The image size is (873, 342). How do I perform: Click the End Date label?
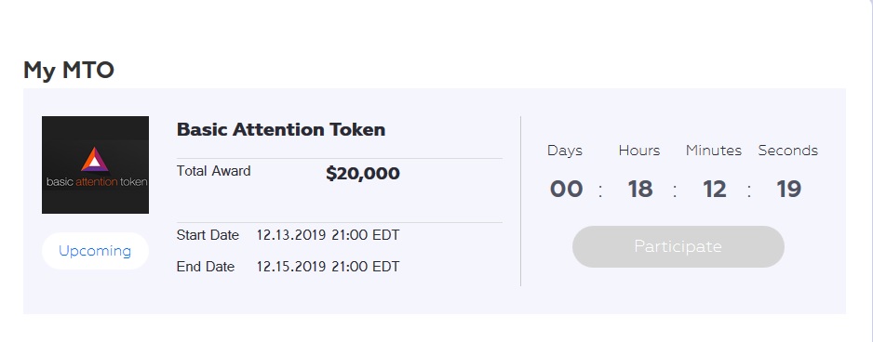pyautogui.click(x=206, y=267)
